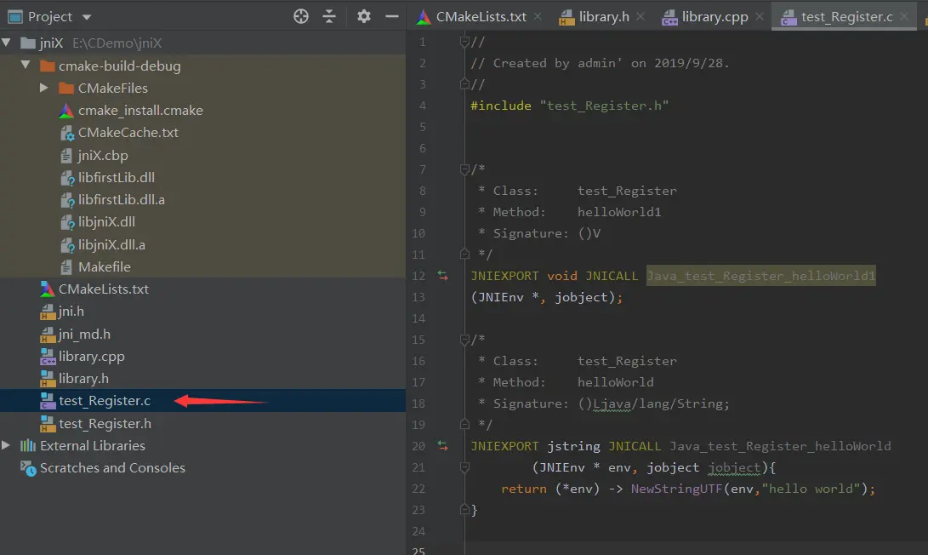Select jniX.cbp file
The image size is (928, 555).
tap(103, 155)
